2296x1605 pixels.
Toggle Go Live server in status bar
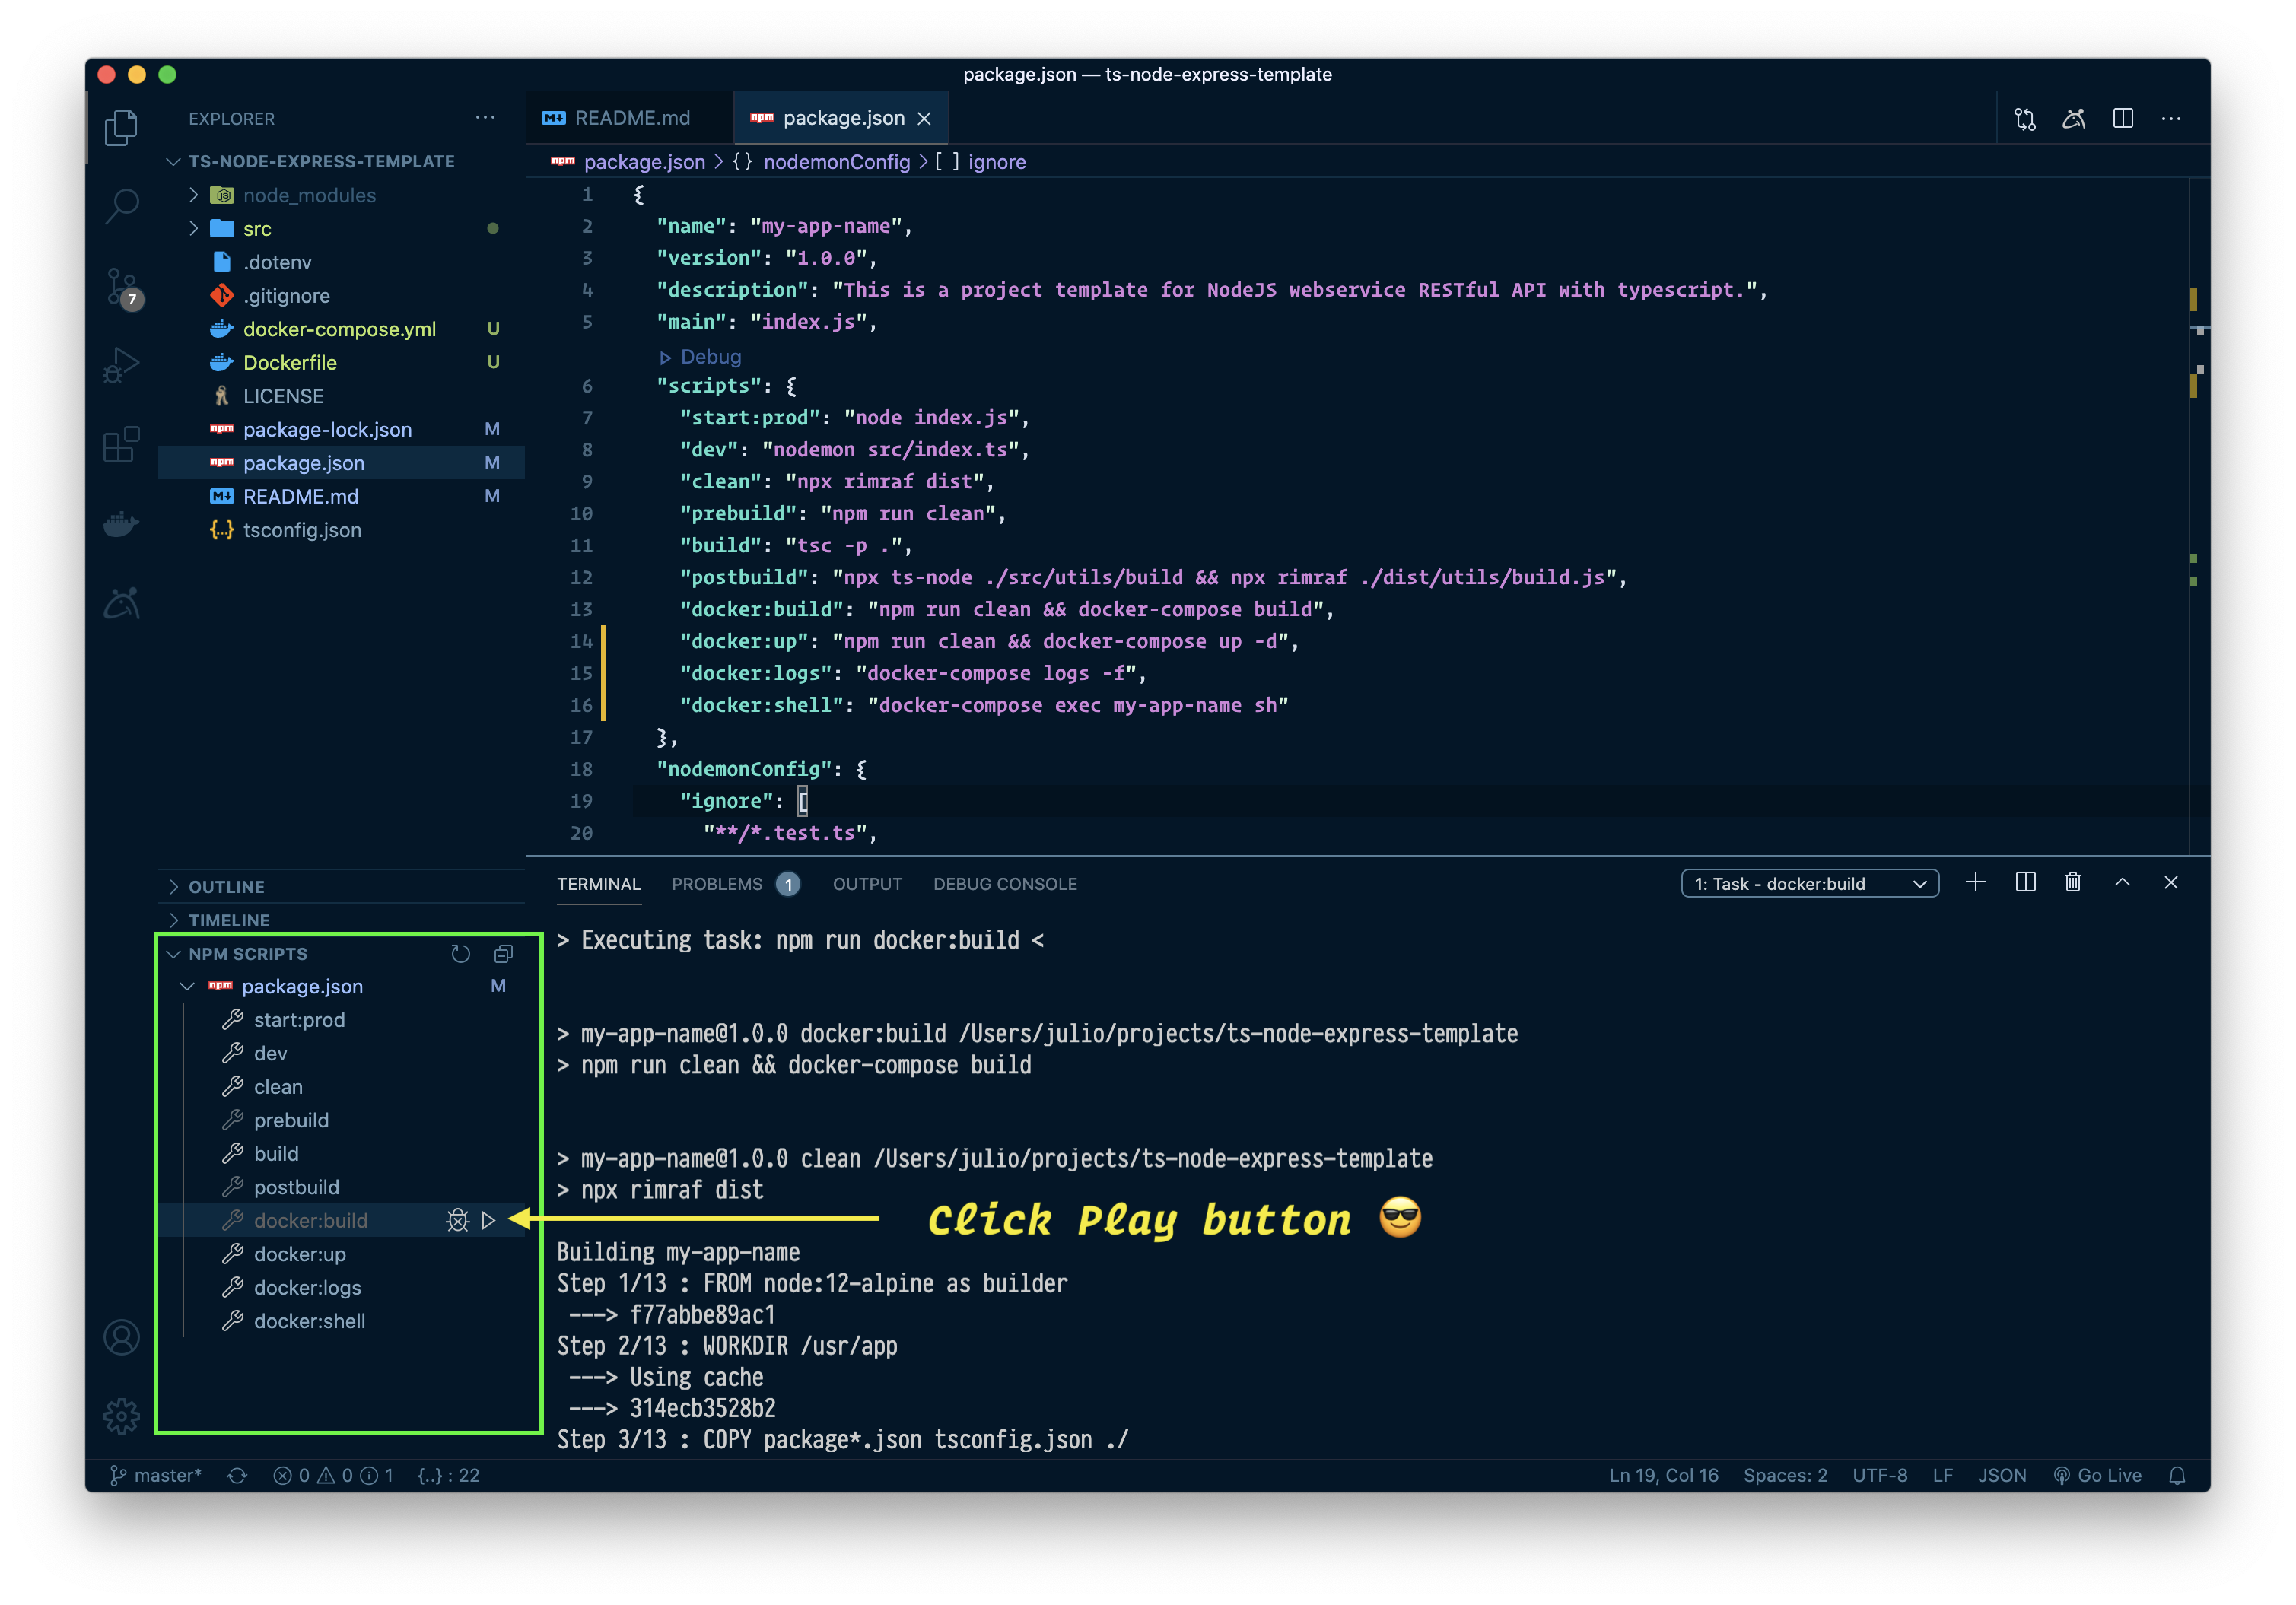click(2098, 1475)
